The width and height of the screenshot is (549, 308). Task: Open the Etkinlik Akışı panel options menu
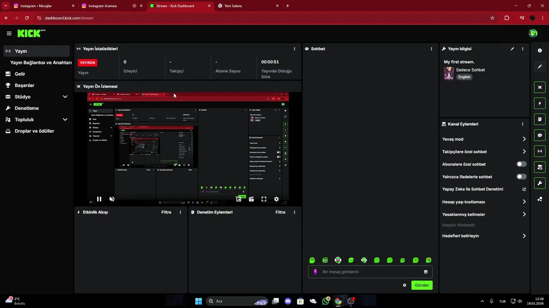coord(180,212)
